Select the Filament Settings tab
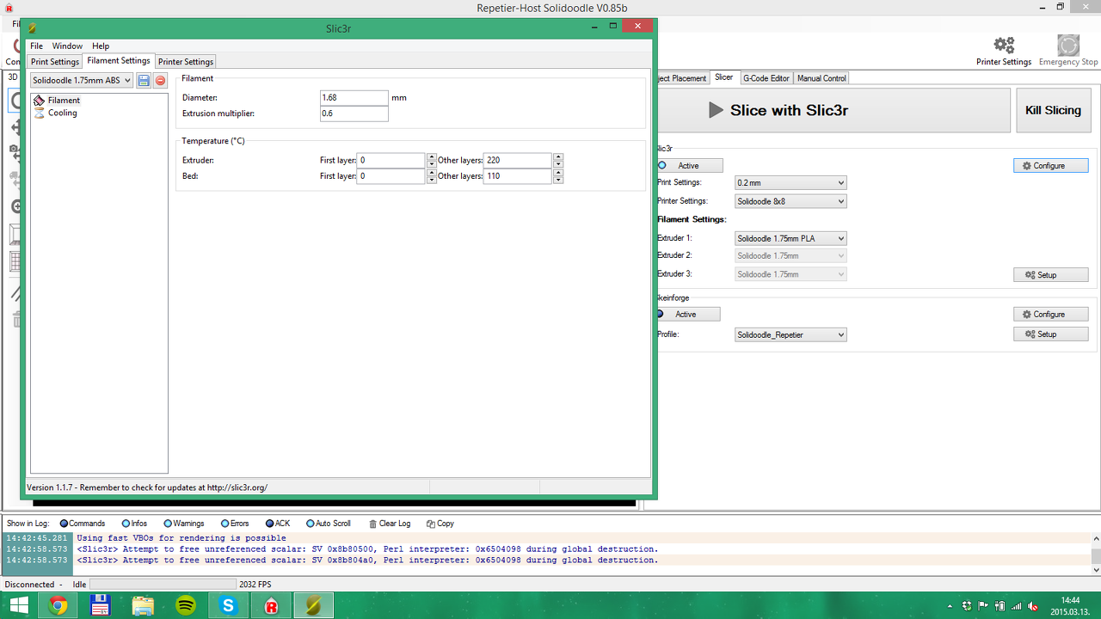This screenshot has width=1101, height=619. pos(119,61)
